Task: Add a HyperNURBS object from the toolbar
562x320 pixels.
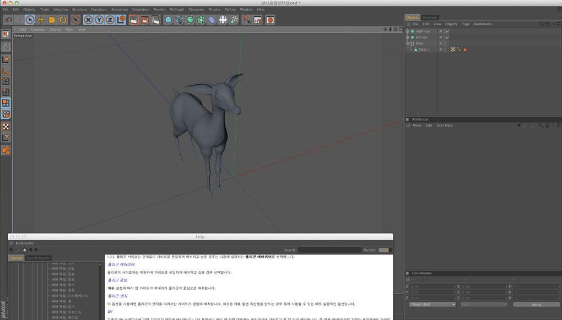Action: [190, 20]
